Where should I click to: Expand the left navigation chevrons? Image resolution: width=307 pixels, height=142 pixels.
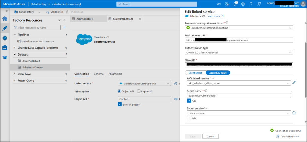(x=7, y=11)
